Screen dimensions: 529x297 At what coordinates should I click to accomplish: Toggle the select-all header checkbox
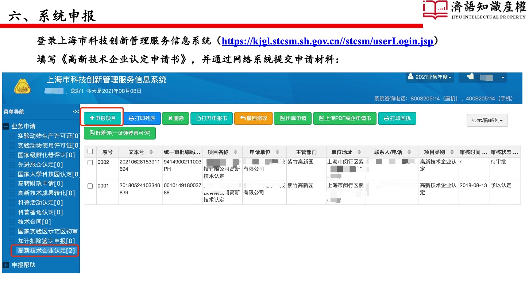pos(90,152)
